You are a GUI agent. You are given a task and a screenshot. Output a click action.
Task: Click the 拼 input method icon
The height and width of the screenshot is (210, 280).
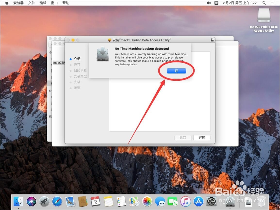[216, 3]
